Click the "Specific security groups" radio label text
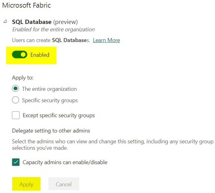Screen dimensions: 215x193 (50, 100)
